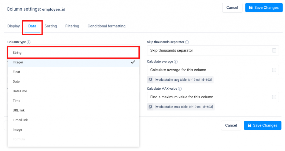This screenshot has width=285, height=151.
Task: Select URL link column type
Action: (x=73, y=110)
